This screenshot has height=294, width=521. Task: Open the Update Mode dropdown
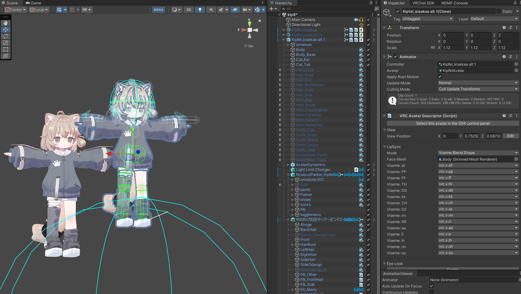tap(478, 83)
